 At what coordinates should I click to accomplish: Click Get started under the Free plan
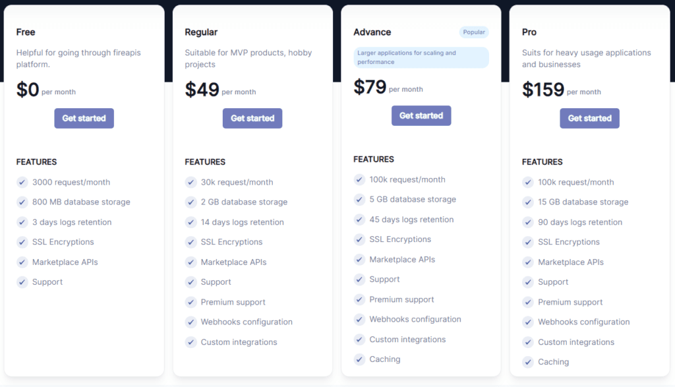84,118
